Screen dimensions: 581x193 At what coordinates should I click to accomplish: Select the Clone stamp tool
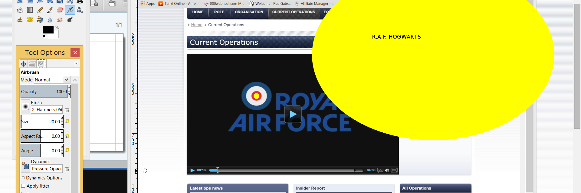20,20
